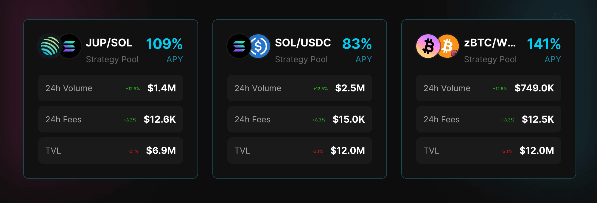Viewport: 597px width, 203px height.
Task: Click the token pair badge on zBTC/W card
Action: pos(438,46)
